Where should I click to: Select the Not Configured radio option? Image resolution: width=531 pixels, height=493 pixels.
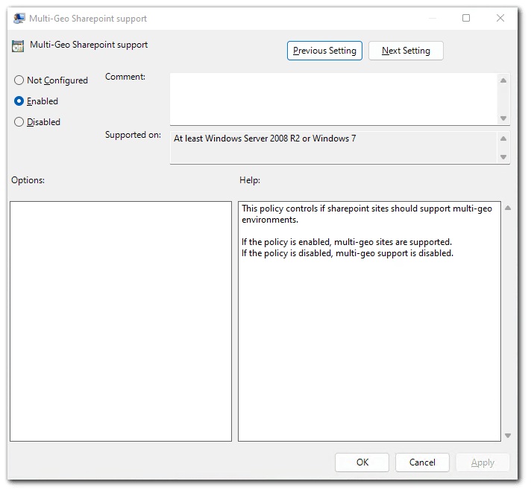(x=19, y=80)
